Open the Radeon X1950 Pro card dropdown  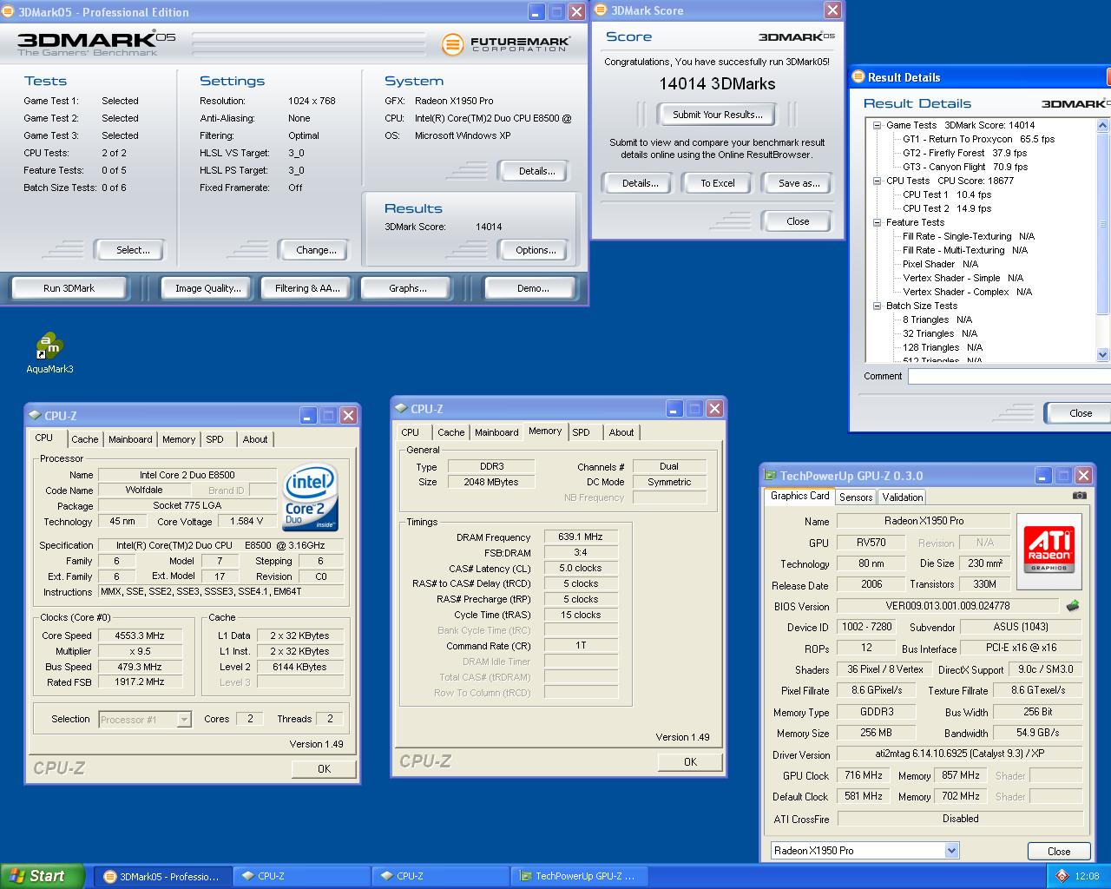[x=951, y=851]
